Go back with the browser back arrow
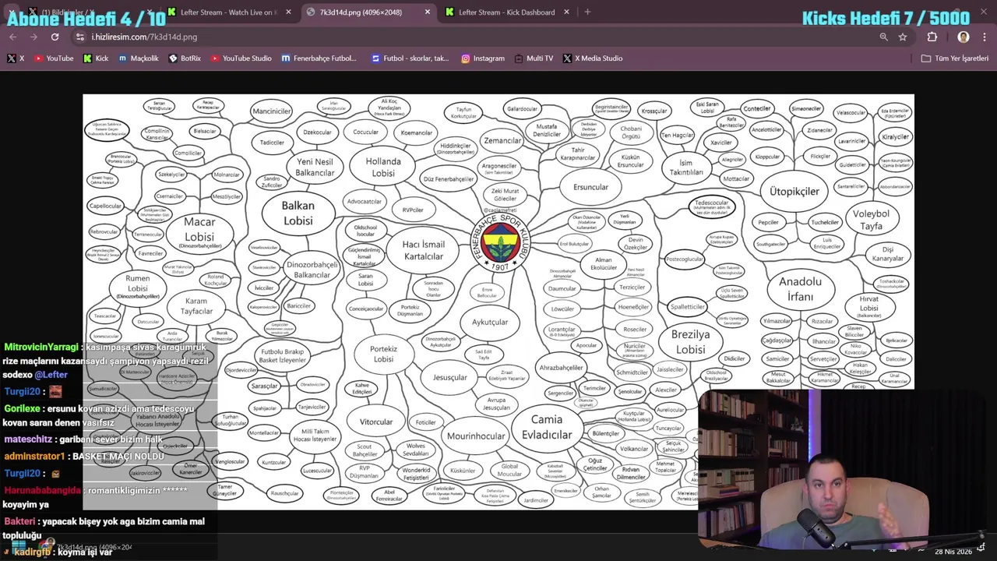Image resolution: width=997 pixels, height=561 pixels. pyautogui.click(x=12, y=37)
